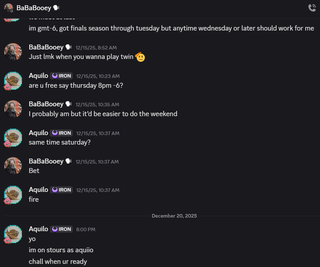Open Aquilo's avatar next to "are u free" message
This screenshot has height=267, width=320.
[x=13, y=81]
